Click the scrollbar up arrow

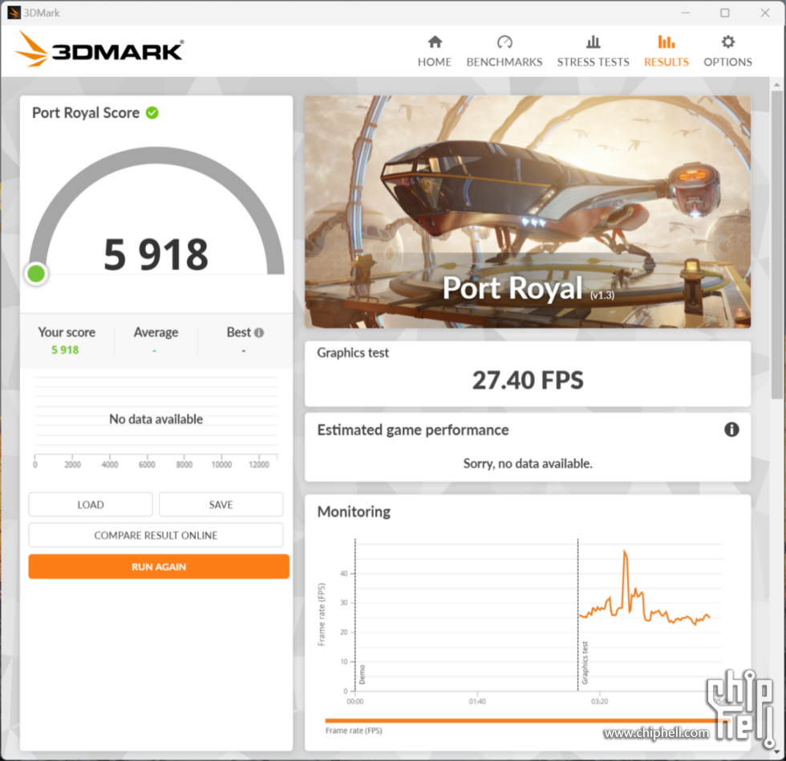click(x=776, y=85)
